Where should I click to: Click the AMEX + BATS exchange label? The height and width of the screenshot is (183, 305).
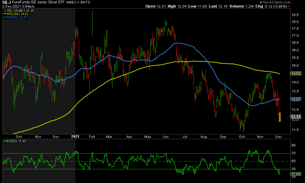[x=78, y=2]
